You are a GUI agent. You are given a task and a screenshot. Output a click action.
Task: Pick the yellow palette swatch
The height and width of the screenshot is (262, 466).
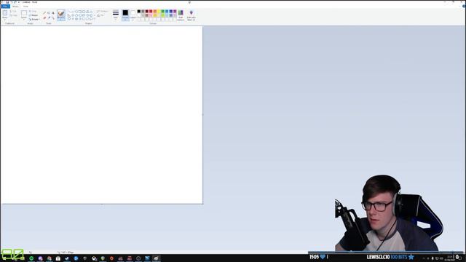(159, 12)
